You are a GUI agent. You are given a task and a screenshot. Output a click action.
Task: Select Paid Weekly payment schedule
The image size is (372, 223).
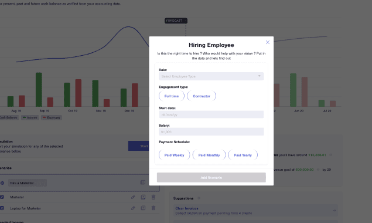coord(174,155)
